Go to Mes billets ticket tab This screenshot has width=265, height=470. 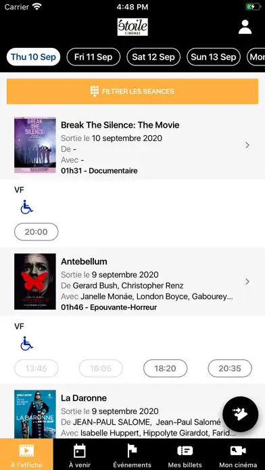[x=185, y=454]
